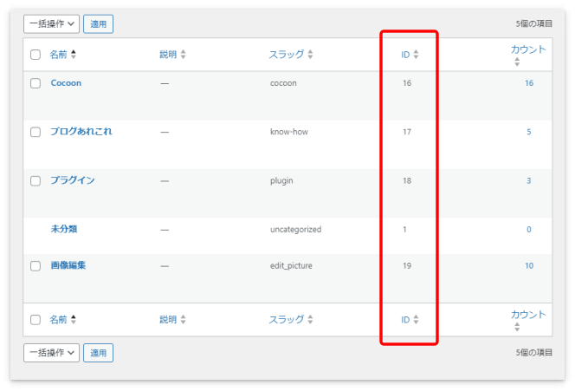Toggle the select-all checkbox in table header
Viewport: 575px width, 391px height.
coord(36,55)
